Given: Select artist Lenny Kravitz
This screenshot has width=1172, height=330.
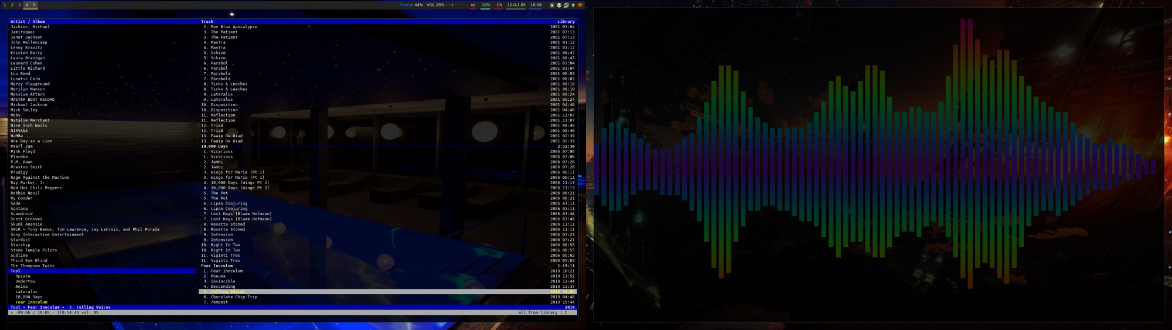Looking at the screenshot, I should coord(26,48).
